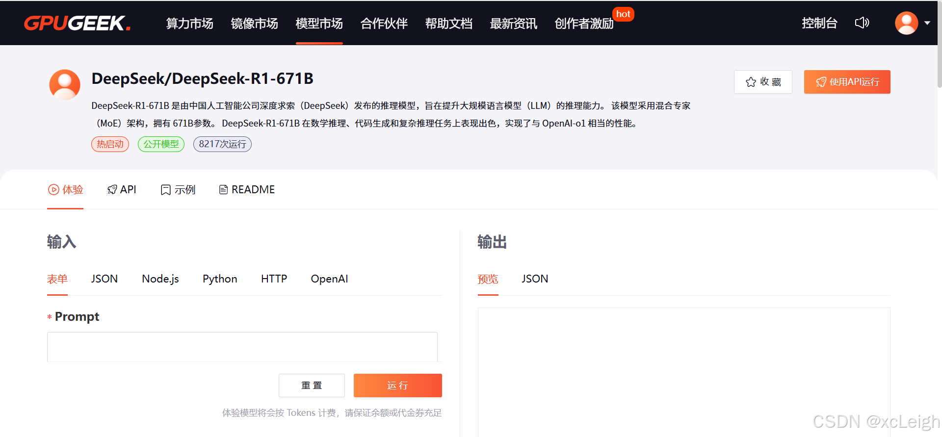Switch to the README tab

pyautogui.click(x=247, y=189)
